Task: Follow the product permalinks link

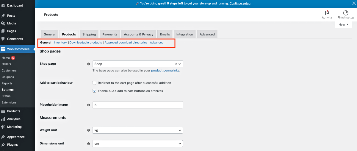Action: point(165,71)
